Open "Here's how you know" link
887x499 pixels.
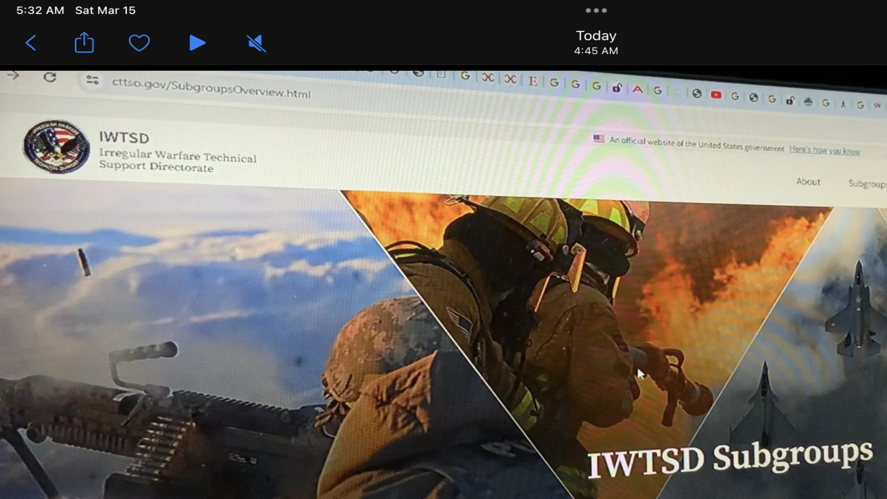click(x=825, y=150)
